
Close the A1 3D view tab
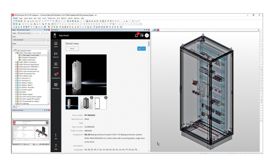pyautogui.click(x=158, y=30)
